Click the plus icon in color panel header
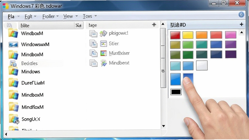 [x=242, y=24]
